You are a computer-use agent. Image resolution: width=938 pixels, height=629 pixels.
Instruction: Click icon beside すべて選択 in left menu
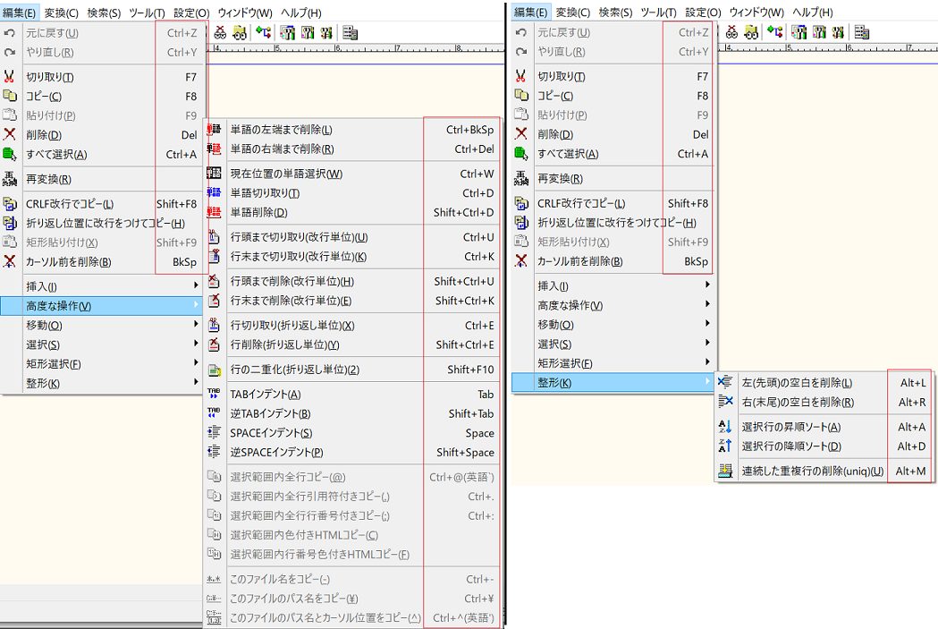[x=10, y=155]
